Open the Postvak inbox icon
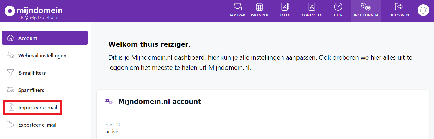The height and width of the screenshot is (139, 434). tap(238, 7)
